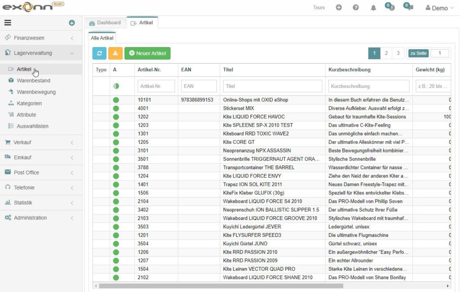This screenshot has width=460, height=292.
Task: Expand the Finanzwesen menu chevron
Action: coord(72,38)
